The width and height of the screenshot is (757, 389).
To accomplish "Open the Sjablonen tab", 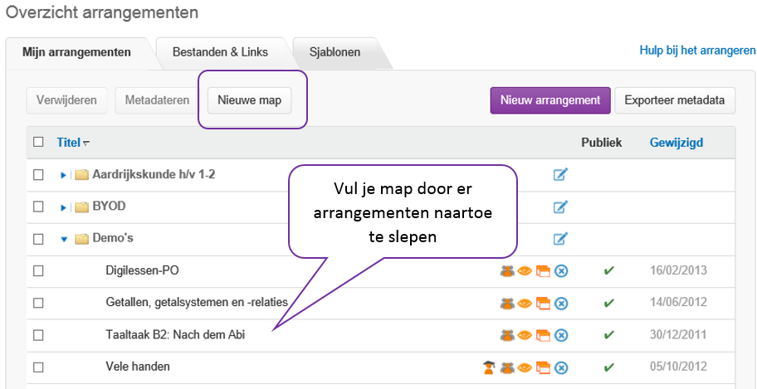I will pos(335,52).
